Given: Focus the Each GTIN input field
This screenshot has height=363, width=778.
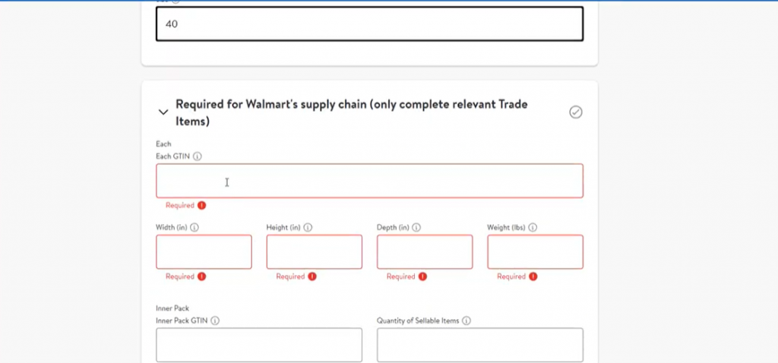Looking at the screenshot, I should (369, 181).
